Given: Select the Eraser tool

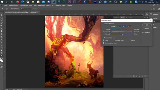Looking at the screenshot, I should 1,34.
